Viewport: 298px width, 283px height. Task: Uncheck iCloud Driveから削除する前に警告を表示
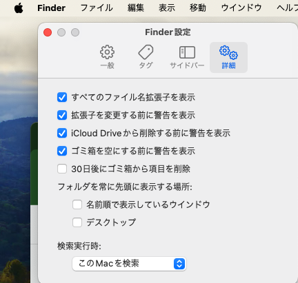click(62, 133)
